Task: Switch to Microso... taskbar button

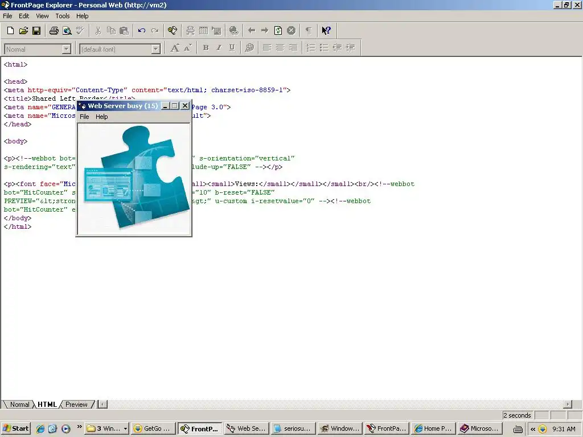Action: click(x=480, y=428)
